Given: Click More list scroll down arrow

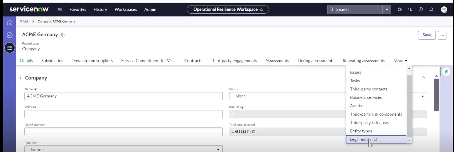Looking at the screenshot, I should coord(409,140).
